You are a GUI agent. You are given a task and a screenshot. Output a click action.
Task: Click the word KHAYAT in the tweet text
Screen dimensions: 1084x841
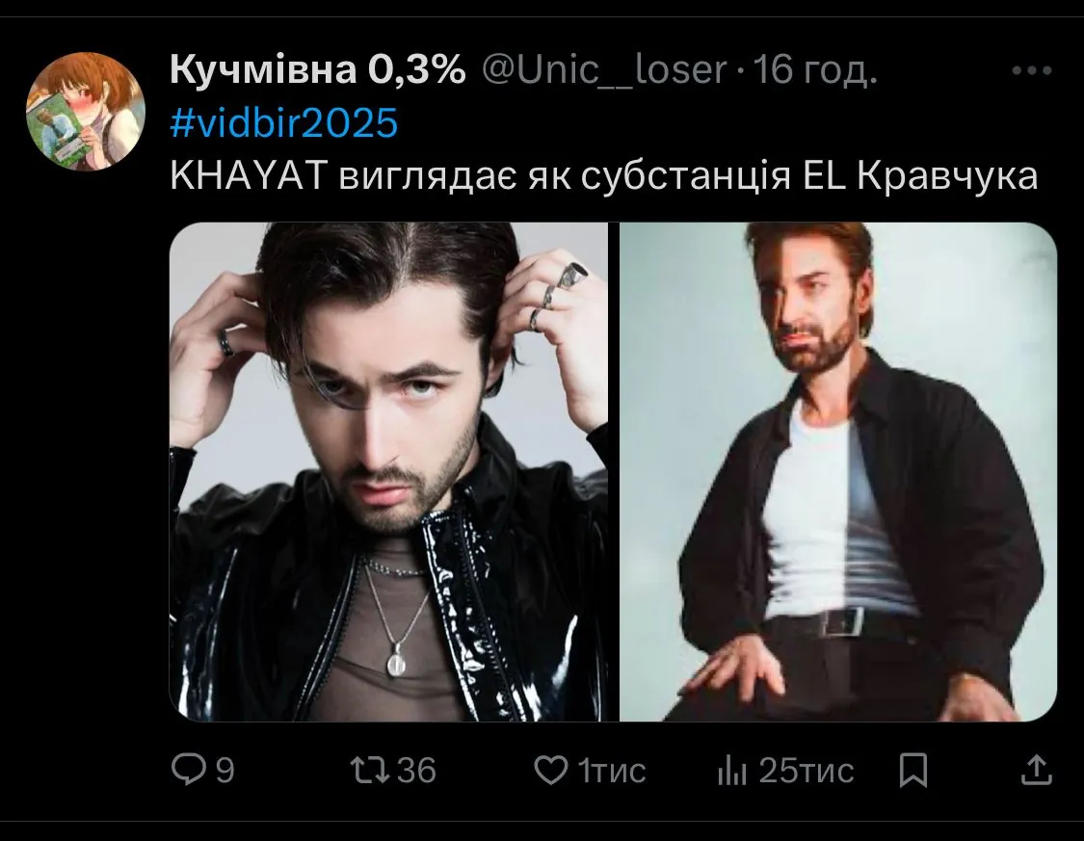tap(249, 176)
